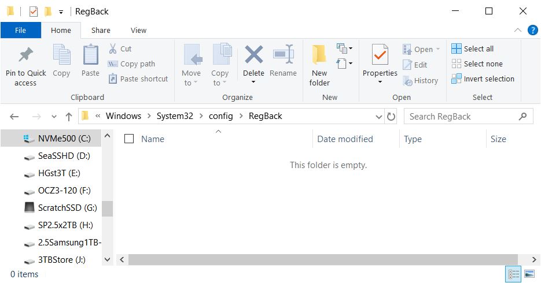Expand the New item dropdown

pyautogui.click(x=344, y=48)
